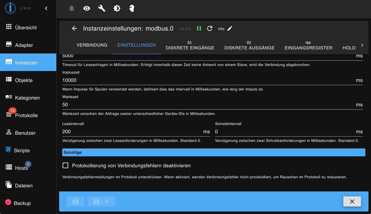Screen dimensions: 371x214
Task: Click the head-shaped expert mode icon
Action: pyautogui.click(x=132, y=9)
